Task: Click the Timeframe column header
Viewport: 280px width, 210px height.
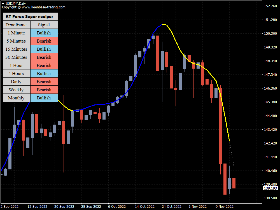Action: (17, 25)
